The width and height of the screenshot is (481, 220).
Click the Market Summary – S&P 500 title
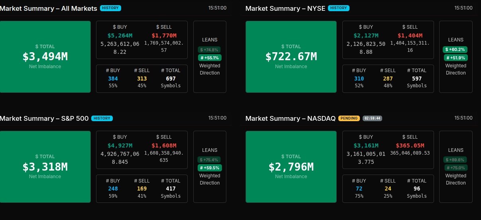(44, 118)
